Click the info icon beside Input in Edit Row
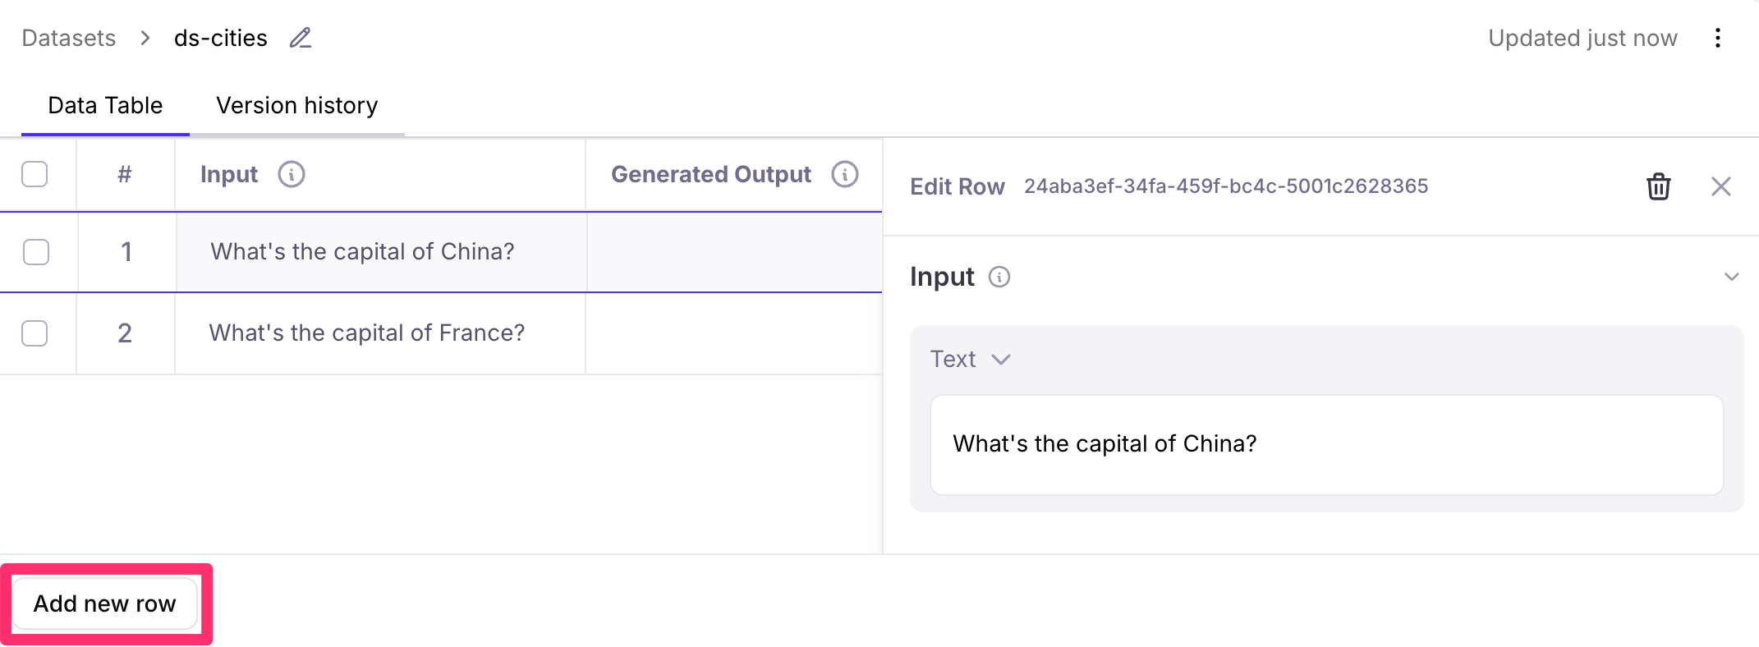The width and height of the screenshot is (1759, 647). pyautogui.click(x=999, y=277)
